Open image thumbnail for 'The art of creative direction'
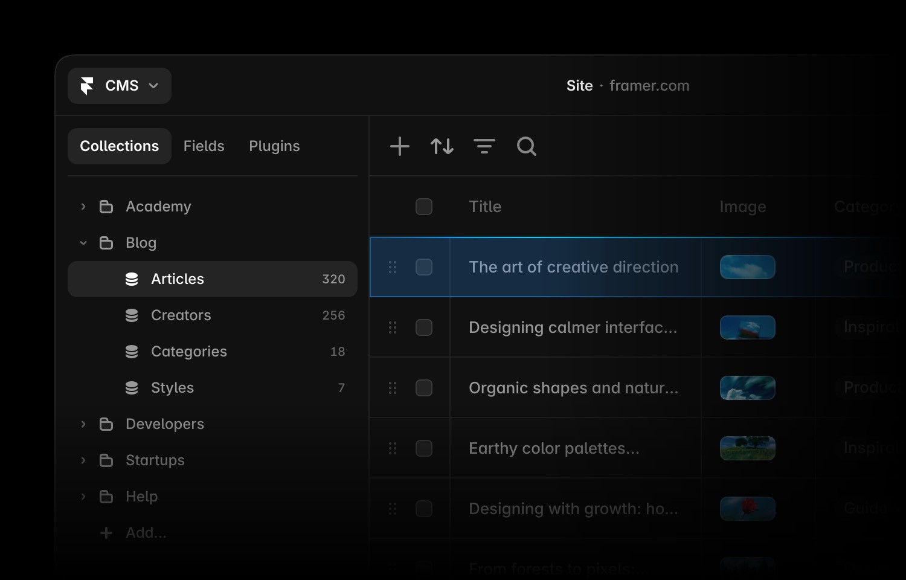 (748, 267)
